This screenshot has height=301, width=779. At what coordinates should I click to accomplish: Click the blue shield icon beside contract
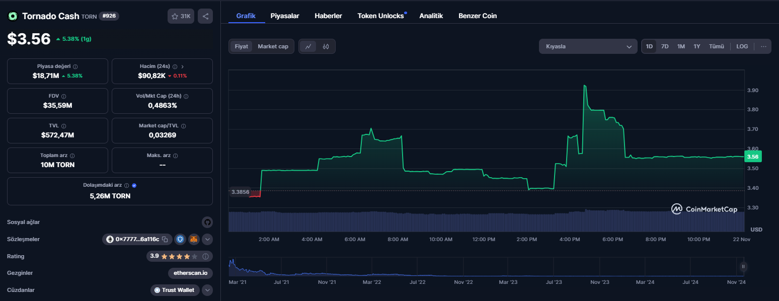[x=180, y=239]
